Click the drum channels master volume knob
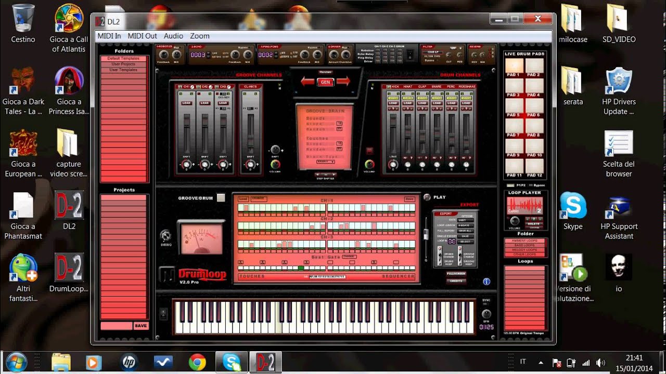The height and width of the screenshot is (374, 666). [369, 165]
